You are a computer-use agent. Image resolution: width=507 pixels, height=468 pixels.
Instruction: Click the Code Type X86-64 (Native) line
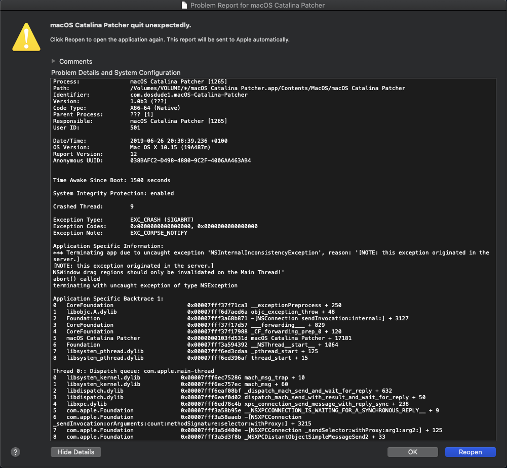(116, 108)
